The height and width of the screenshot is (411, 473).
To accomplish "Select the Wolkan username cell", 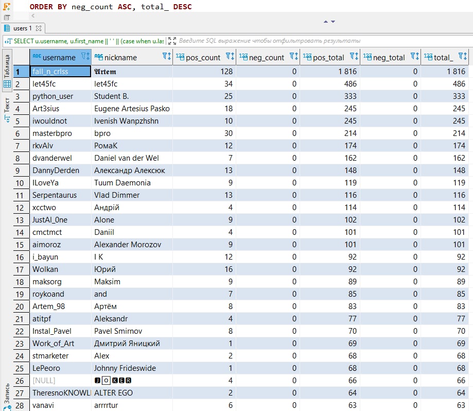I will pyautogui.click(x=60, y=269).
